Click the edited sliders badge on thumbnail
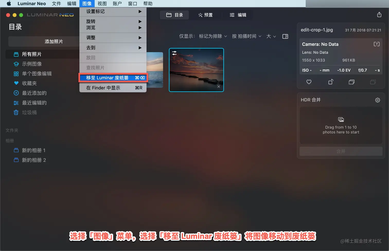The image size is (389, 251). coord(174,53)
